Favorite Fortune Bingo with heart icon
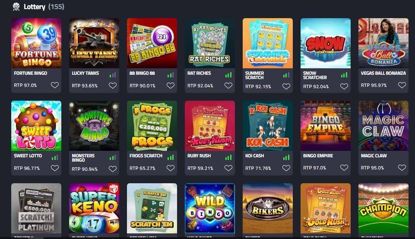Screen dimensions: 415x239 pos(55,85)
